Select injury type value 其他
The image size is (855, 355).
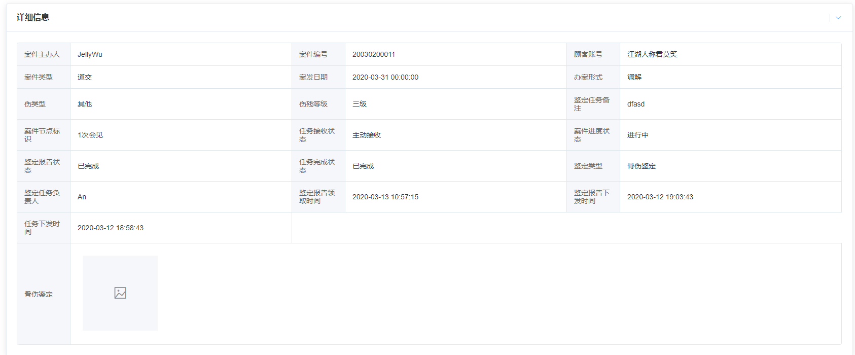click(x=85, y=104)
